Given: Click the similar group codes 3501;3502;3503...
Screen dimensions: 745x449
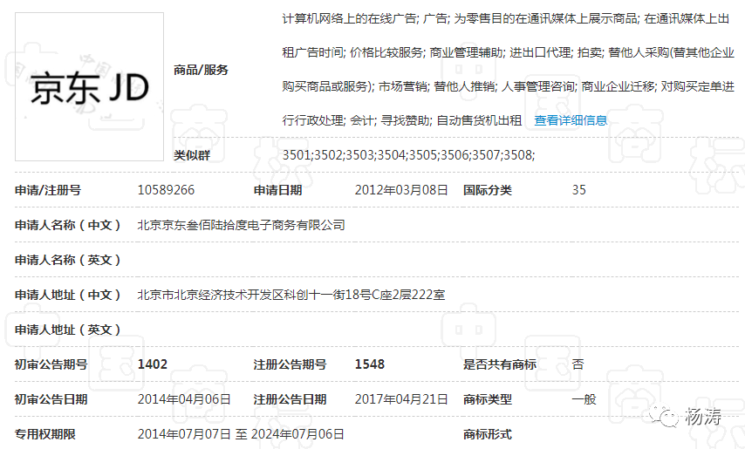Looking at the screenshot, I should coord(408,155).
